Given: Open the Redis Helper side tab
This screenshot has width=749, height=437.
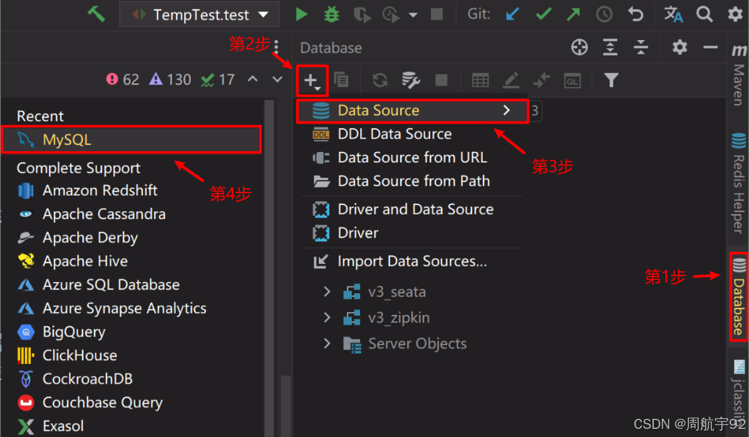Looking at the screenshot, I should coord(738,184).
